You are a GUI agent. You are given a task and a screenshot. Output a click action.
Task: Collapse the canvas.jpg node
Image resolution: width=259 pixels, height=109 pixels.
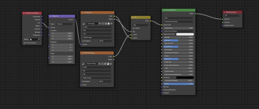tap(82, 13)
